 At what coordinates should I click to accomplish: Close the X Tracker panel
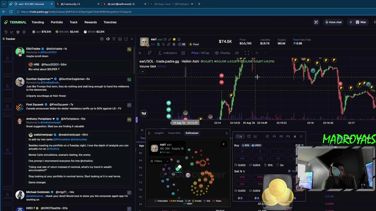132,39
